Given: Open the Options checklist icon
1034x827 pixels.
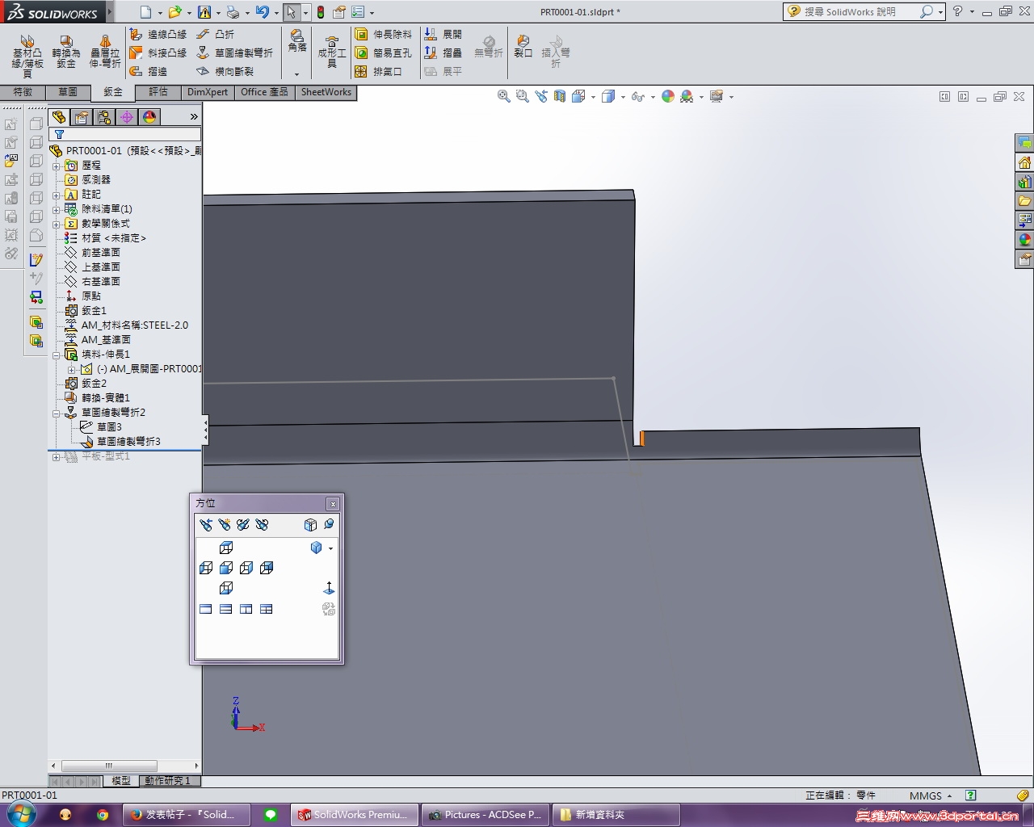Looking at the screenshot, I should click(x=358, y=12).
